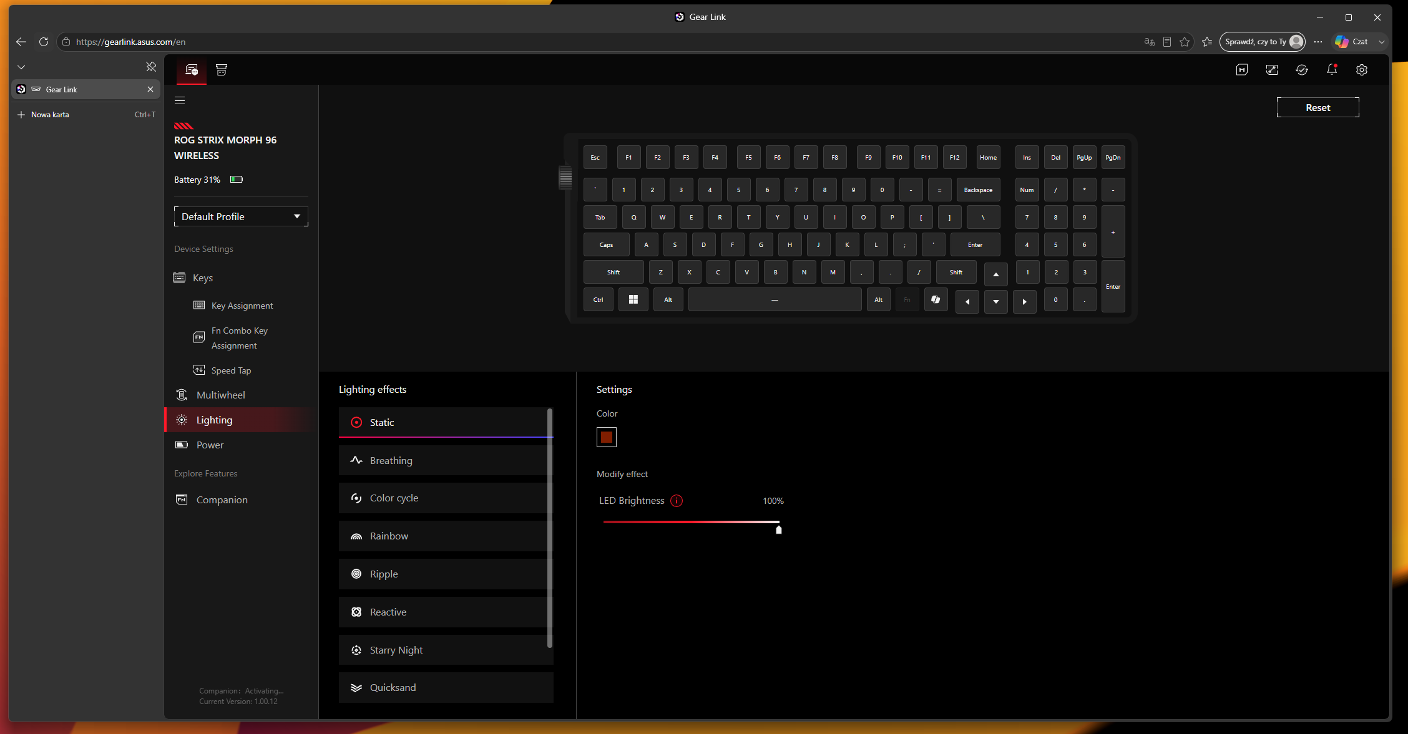Add page to favorites with star icon
The width and height of the screenshot is (1408, 734).
pos(1185,42)
